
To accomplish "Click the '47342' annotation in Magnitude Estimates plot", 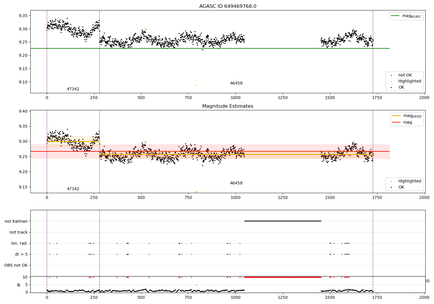I will click(x=73, y=189).
